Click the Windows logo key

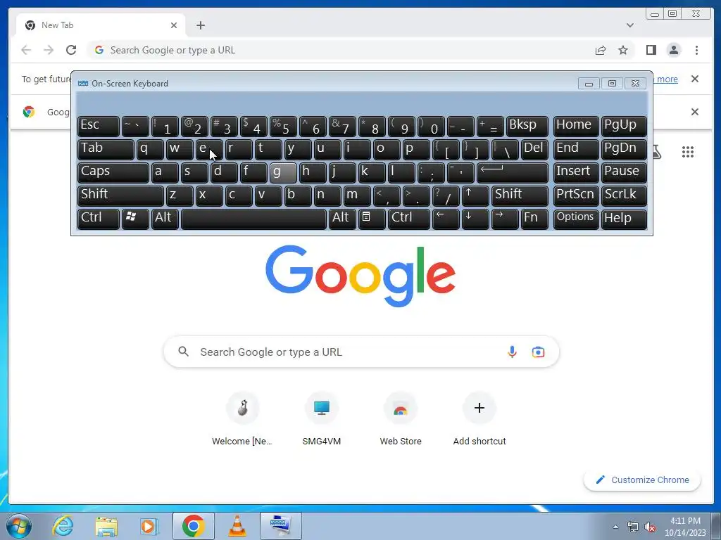135,219
